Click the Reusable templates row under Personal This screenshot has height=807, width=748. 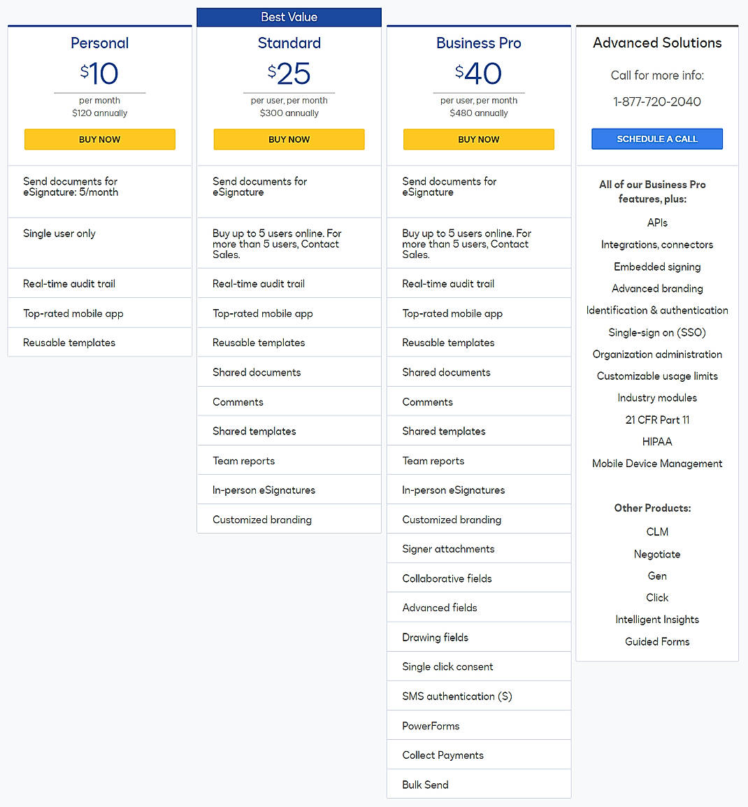[69, 342]
